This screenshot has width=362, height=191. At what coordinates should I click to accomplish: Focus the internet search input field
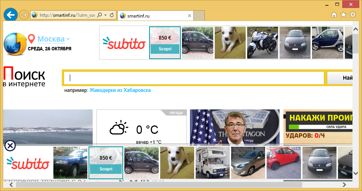pyautogui.click(x=194, y=78)
